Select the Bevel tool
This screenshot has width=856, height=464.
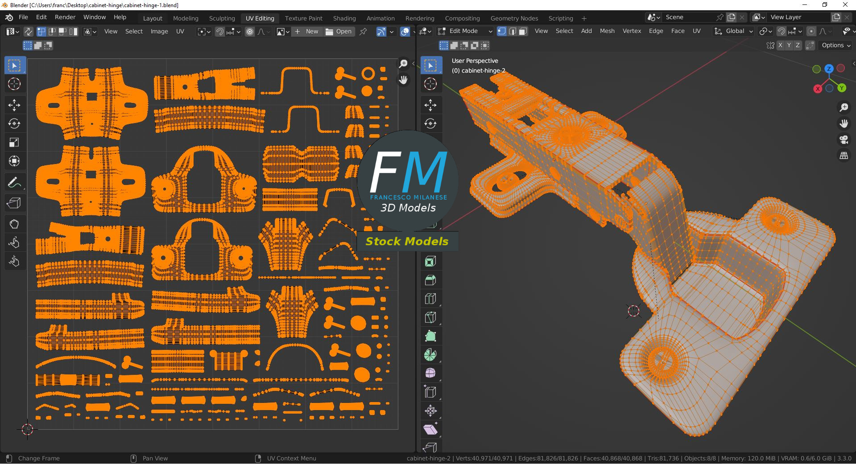430,280
